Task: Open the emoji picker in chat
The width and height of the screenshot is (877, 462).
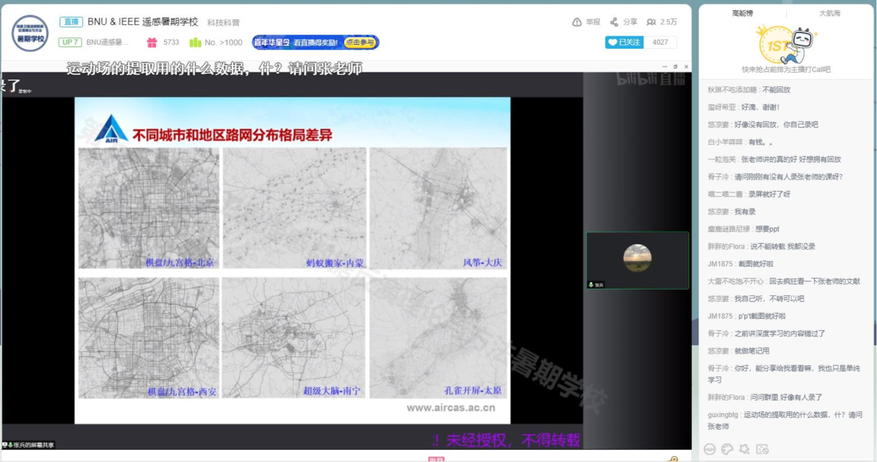Action: 710,449
